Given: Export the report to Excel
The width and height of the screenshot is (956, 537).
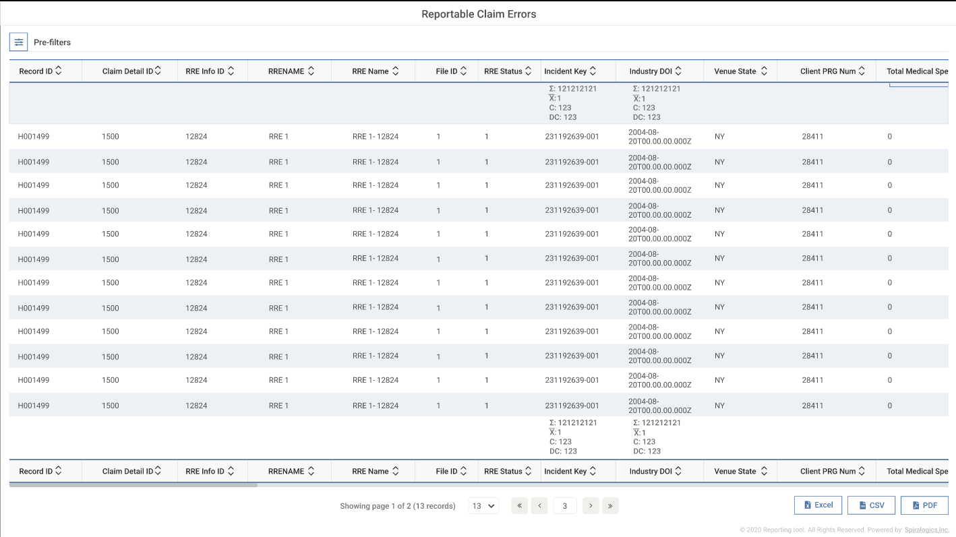Looking at the screenshot, I should (x=818, y=505).
